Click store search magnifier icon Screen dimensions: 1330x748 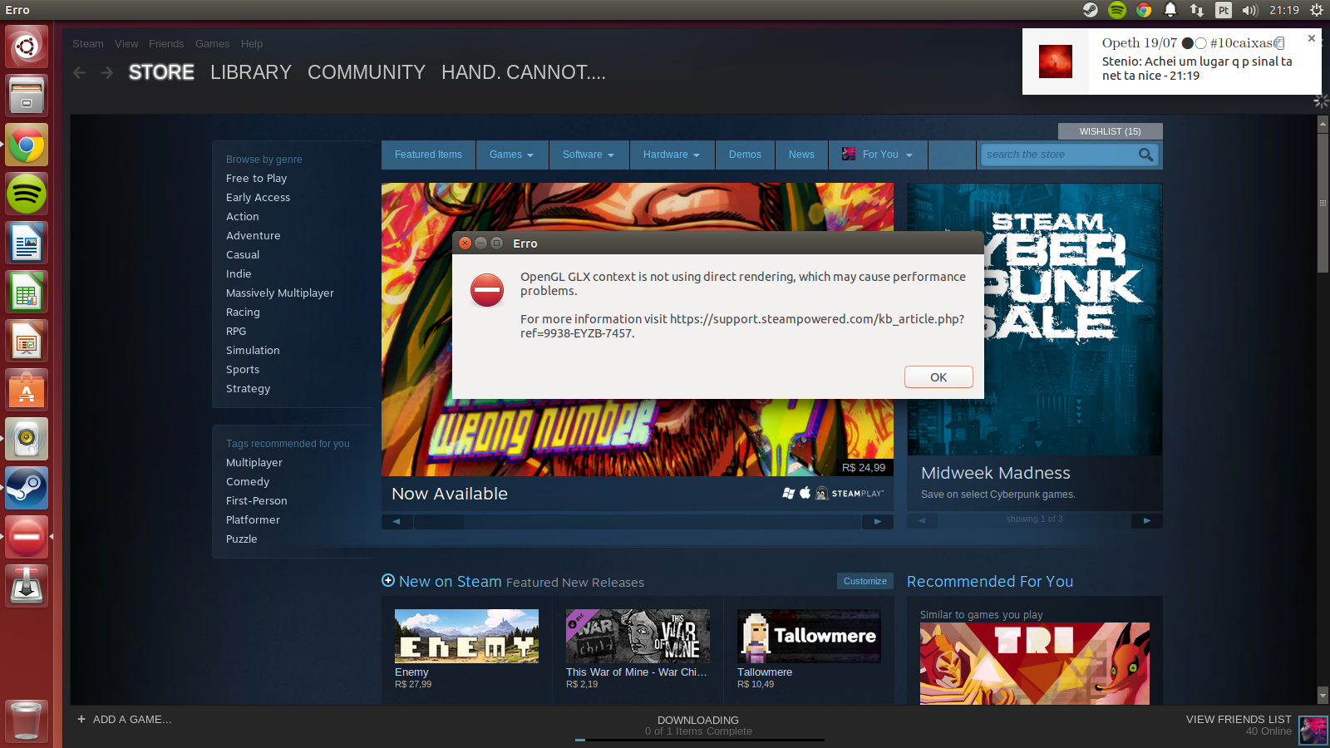pos(1145,155)
